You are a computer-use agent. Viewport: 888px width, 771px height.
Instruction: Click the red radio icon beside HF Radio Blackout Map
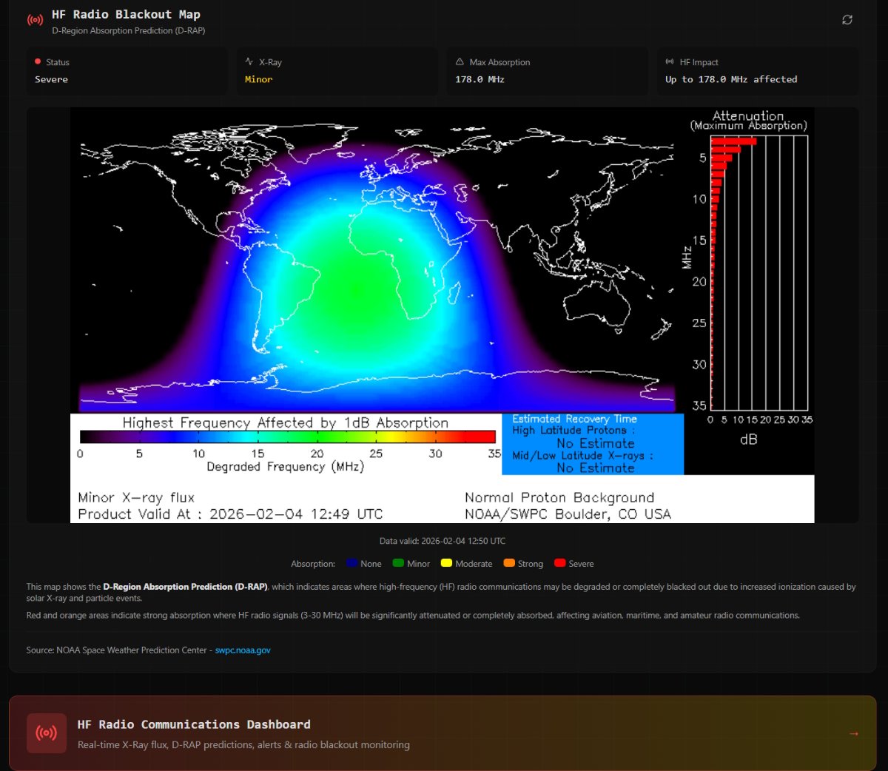(x=35, y=20)
